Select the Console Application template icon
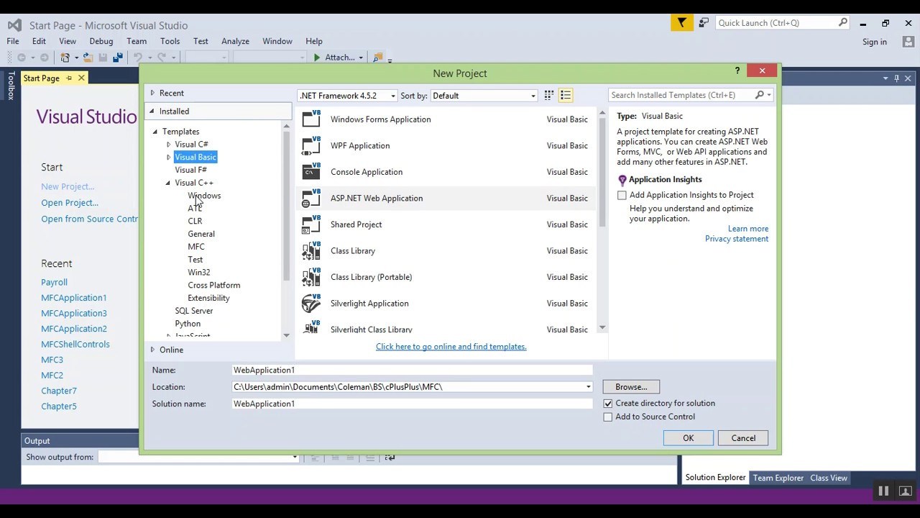 310,171
